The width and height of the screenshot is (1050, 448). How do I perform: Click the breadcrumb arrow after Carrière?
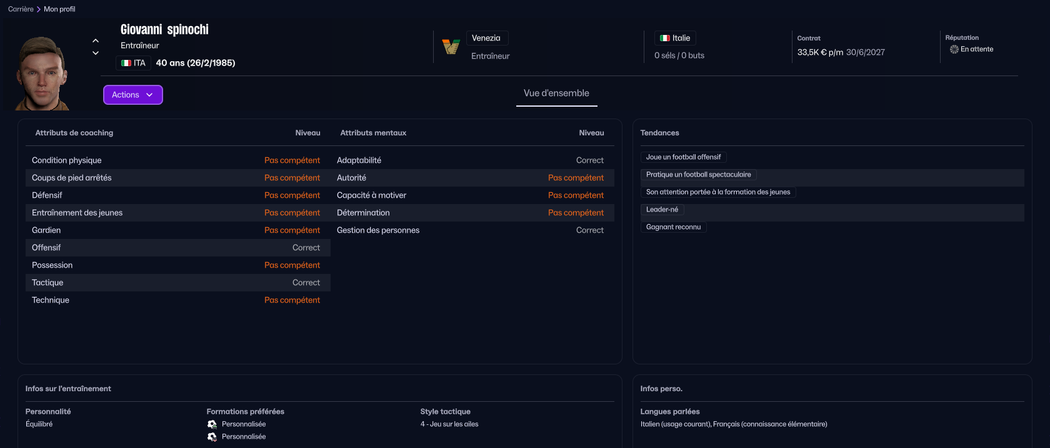point(39,9)
